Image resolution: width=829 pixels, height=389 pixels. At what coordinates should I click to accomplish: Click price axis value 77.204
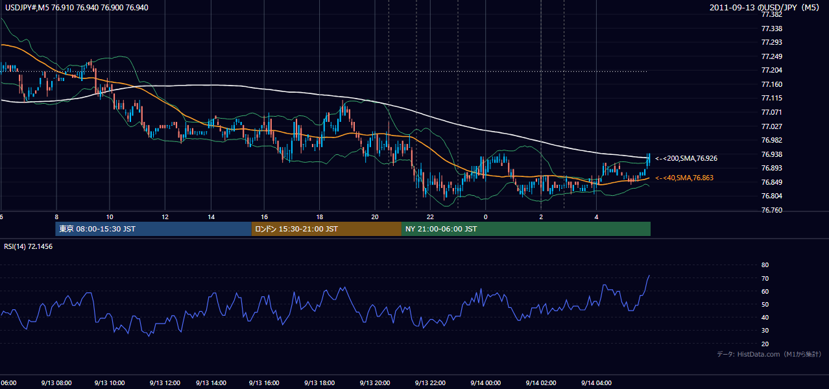pyautogui.click(x=771, y=71)
